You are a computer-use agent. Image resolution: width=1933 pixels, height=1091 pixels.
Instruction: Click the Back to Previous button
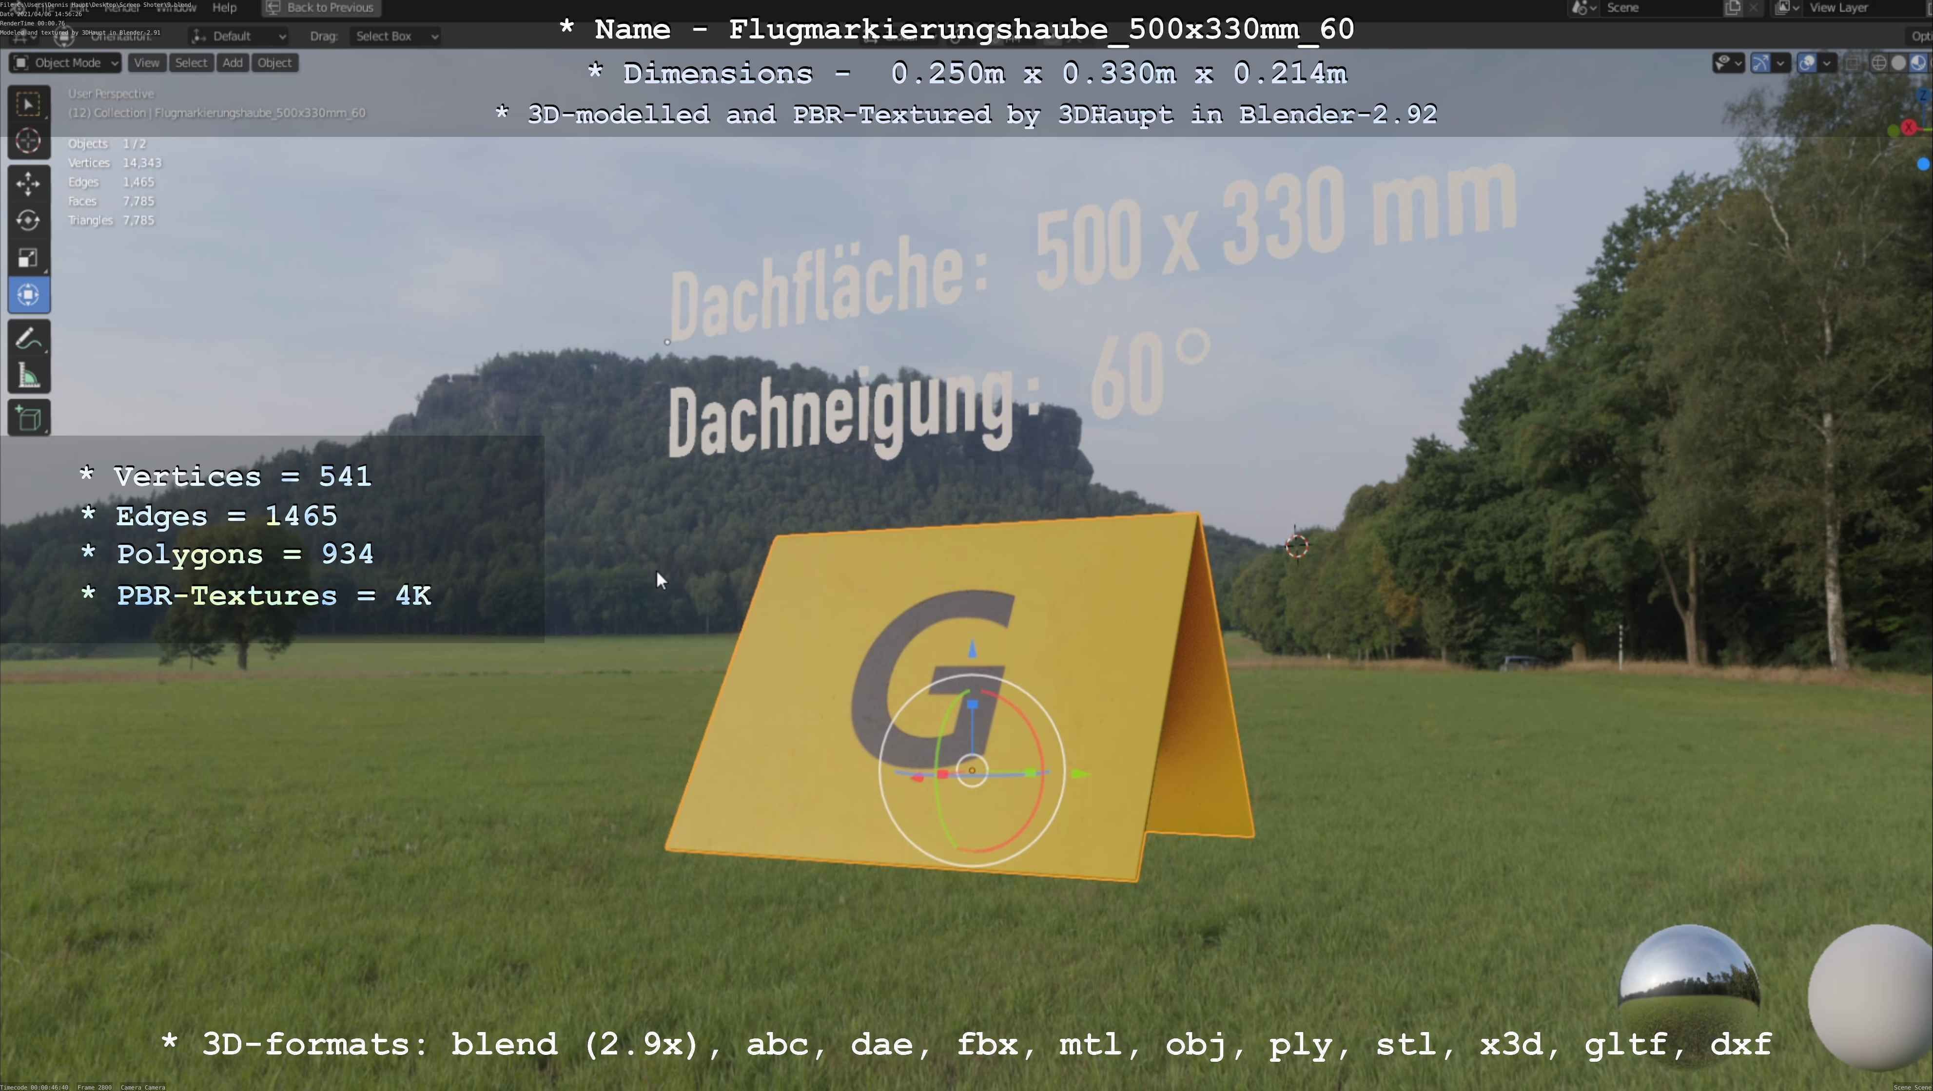click(x=320, y=7)
